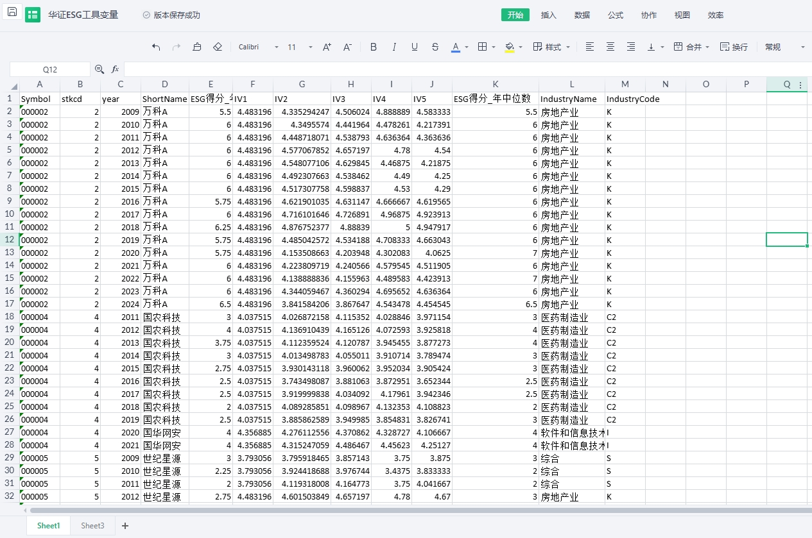Expand the borders dropdown arrow

[x=494, y=47]
